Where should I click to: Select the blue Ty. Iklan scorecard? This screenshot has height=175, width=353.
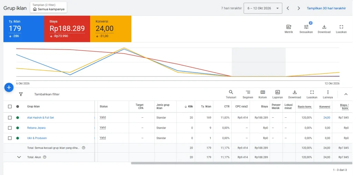point(24,29)
